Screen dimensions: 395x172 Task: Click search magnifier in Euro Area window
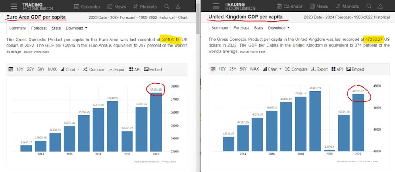coord(166,7)
